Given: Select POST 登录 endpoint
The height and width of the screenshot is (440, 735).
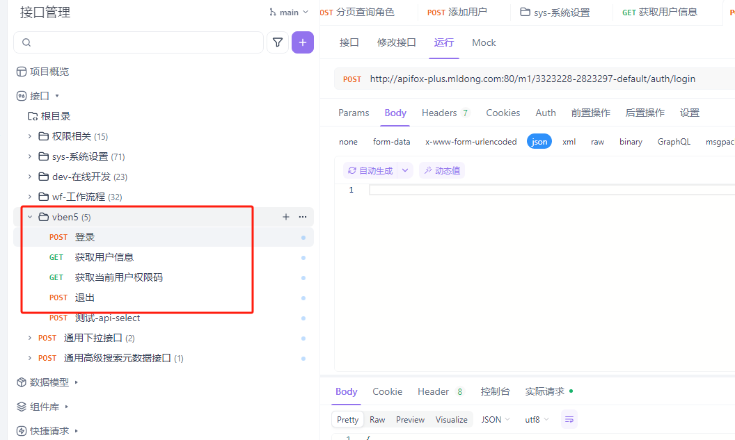Looking at the screenshot, I should click(x=164, y=237).
